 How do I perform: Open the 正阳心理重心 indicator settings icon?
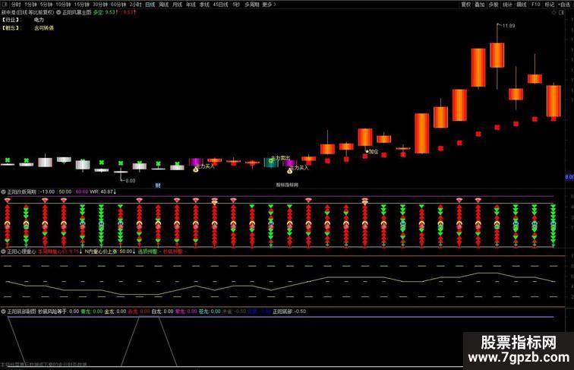pos(3,251)
